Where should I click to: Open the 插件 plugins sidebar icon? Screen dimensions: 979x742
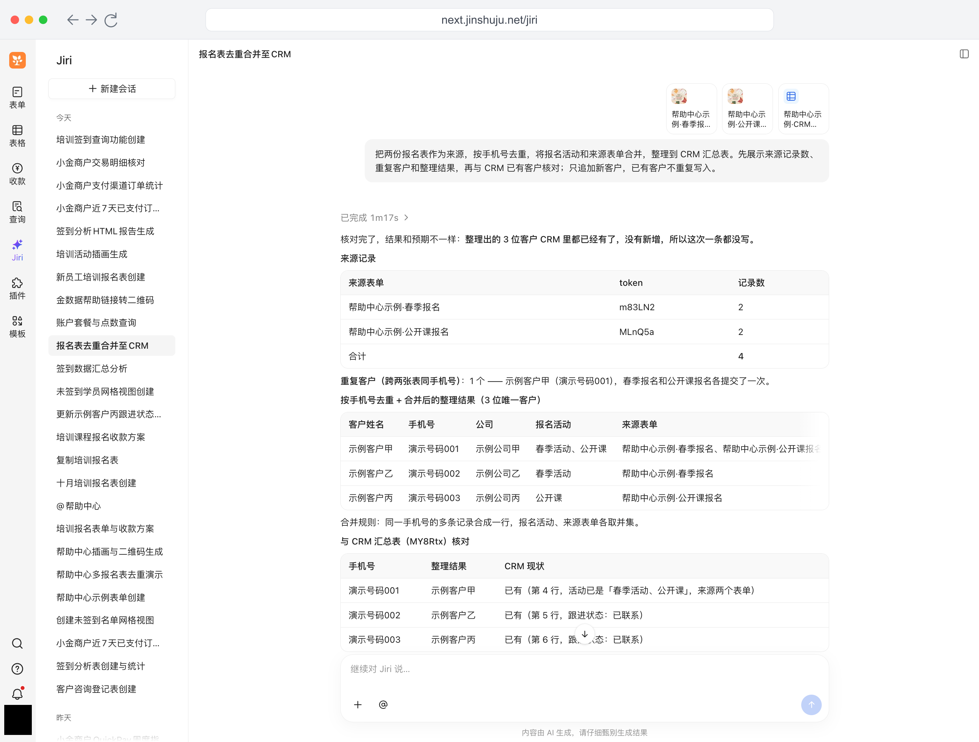click(x=17, y=288)
